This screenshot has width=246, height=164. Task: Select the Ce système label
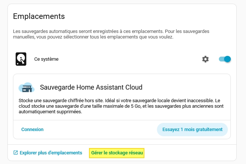click(x=46, y=59)
